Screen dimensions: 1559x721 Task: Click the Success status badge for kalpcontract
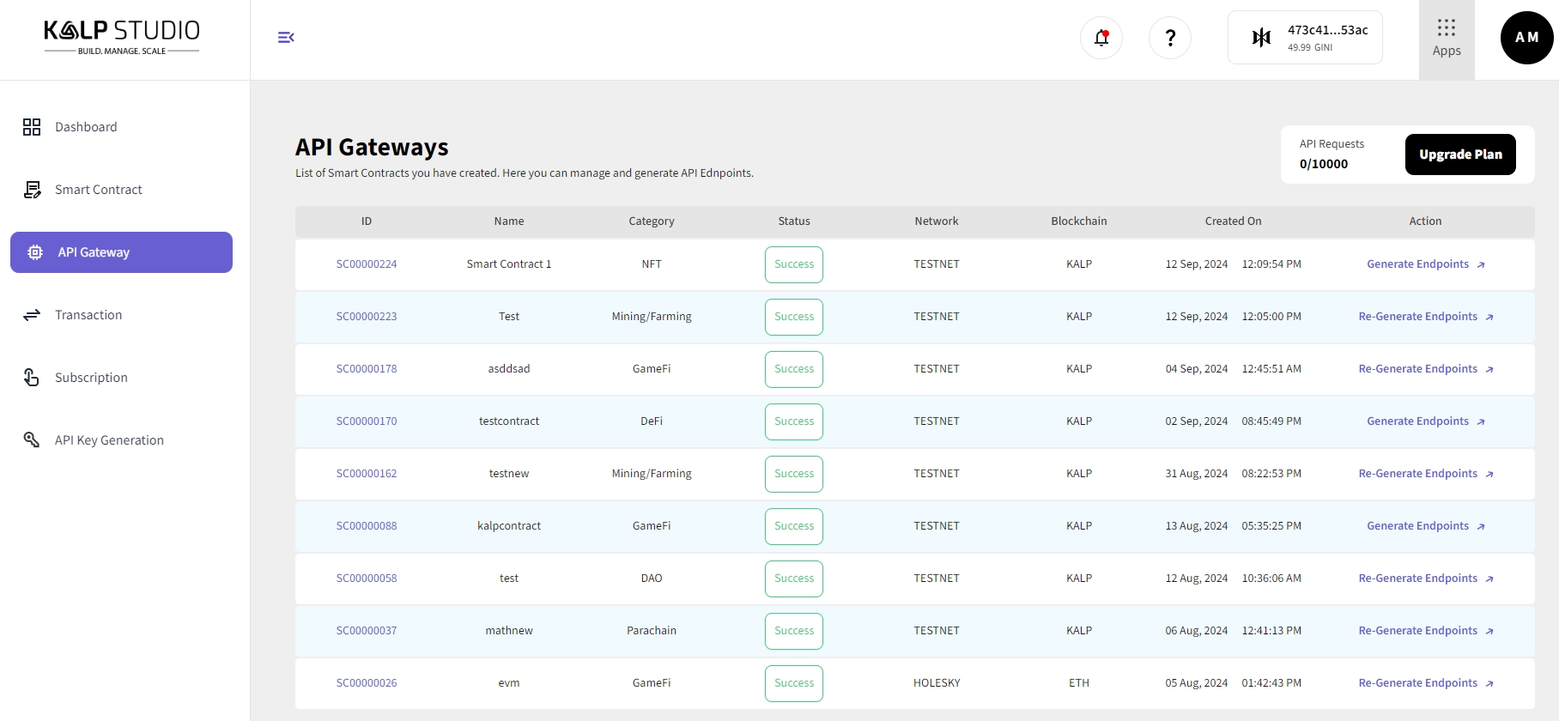point(793,526)
